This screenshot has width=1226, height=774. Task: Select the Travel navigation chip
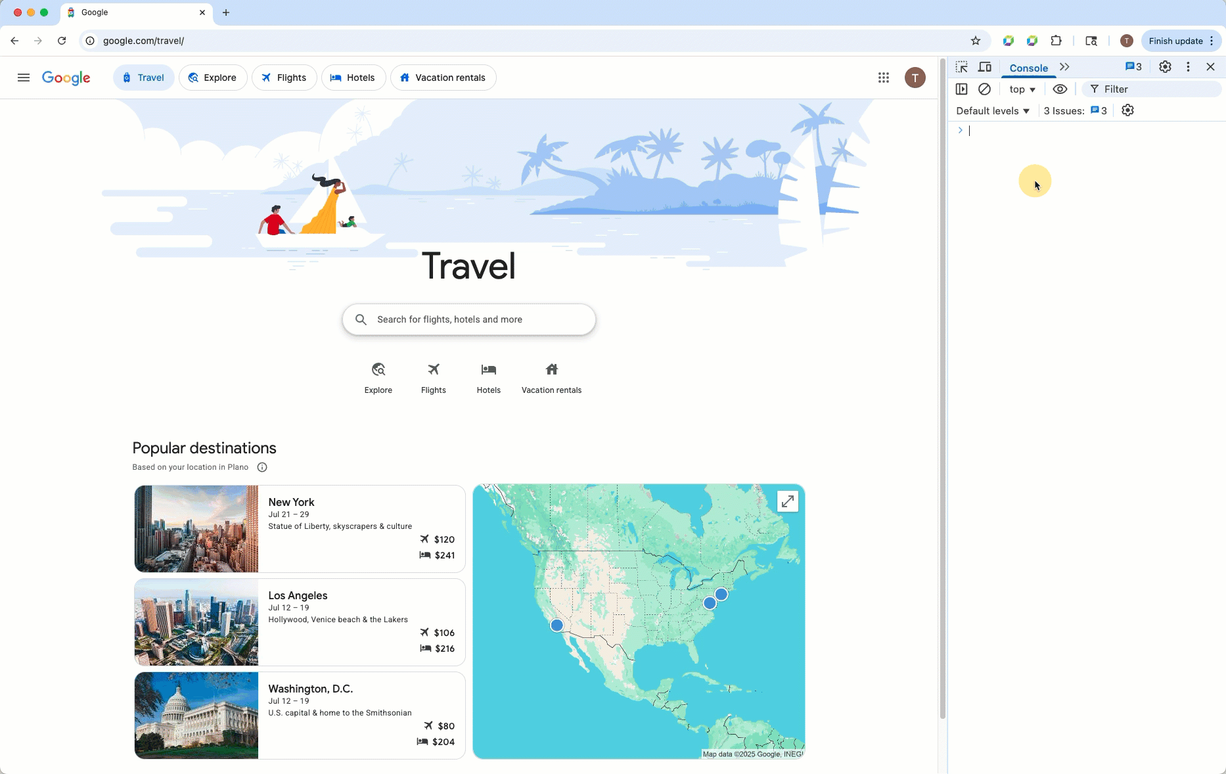[143, 78]
